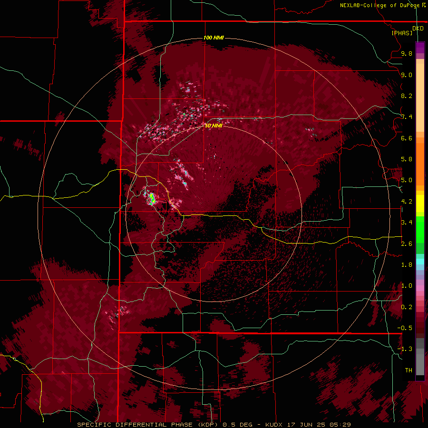Viewport: 428px width, 428px height.
Task: Click the KUDX 17 JUN 25 05:29 timestamp
Action: [x=308, y=425]
